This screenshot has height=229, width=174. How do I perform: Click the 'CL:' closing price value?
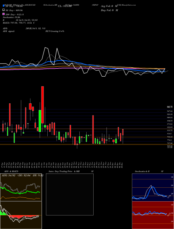pos(65,6)
